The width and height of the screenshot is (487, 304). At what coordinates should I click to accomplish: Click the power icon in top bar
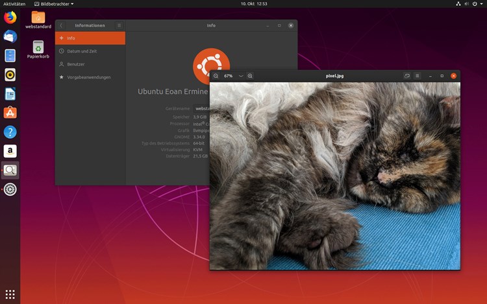point(475,4)
